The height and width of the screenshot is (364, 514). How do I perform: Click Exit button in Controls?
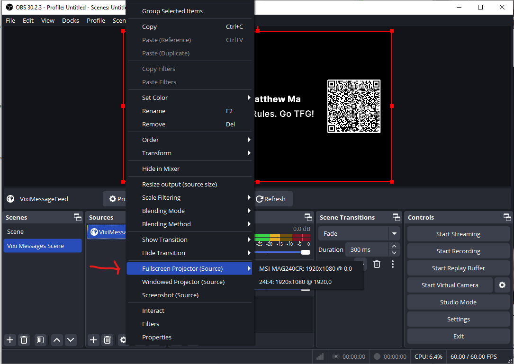pyautogui.click(x=458, y=336)
